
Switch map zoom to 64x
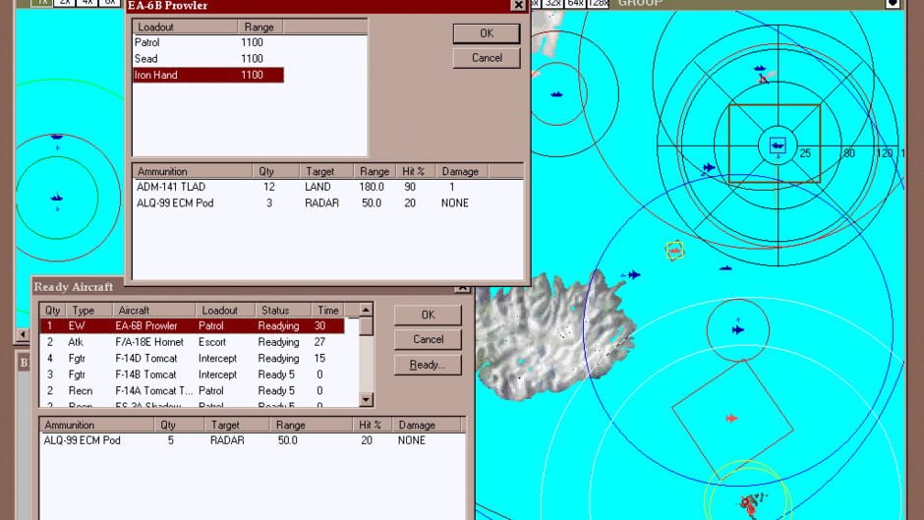575,3
